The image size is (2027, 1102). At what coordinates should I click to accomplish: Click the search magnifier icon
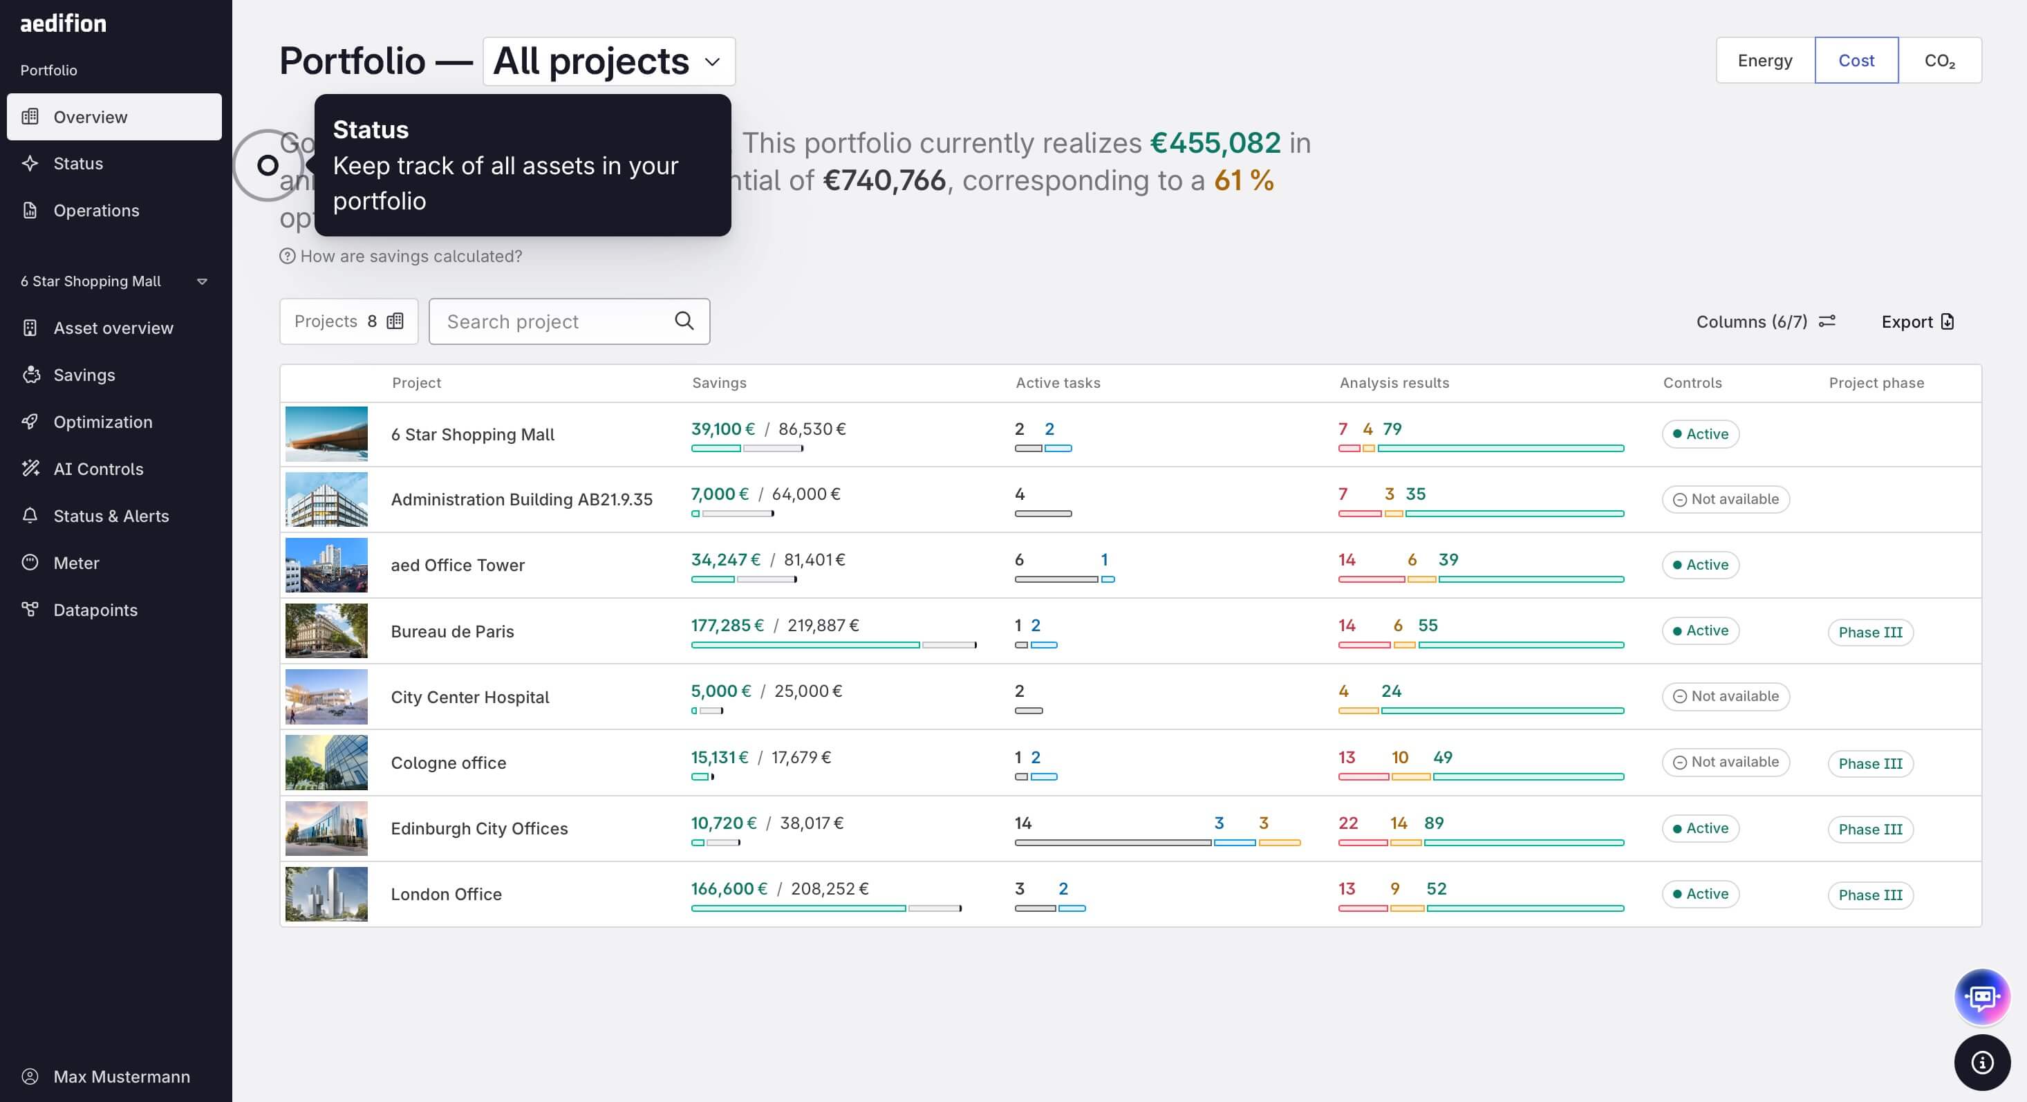(684, 321)
